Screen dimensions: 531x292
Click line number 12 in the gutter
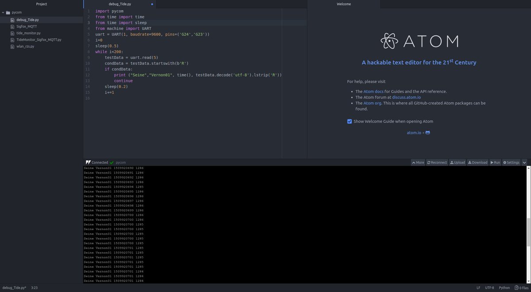88,75
